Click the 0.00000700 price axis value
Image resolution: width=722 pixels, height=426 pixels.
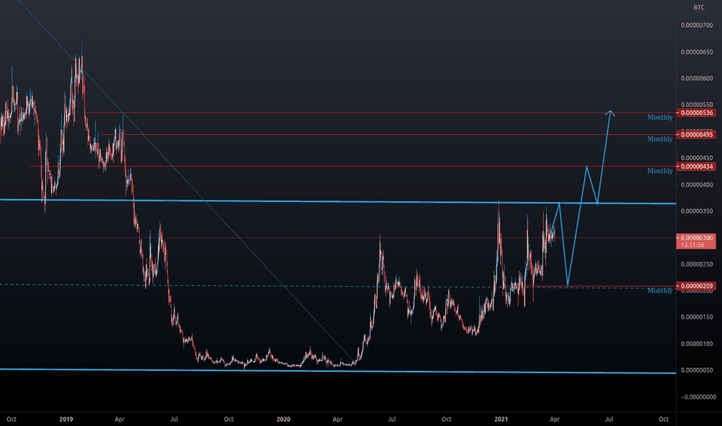coord(696,26)
